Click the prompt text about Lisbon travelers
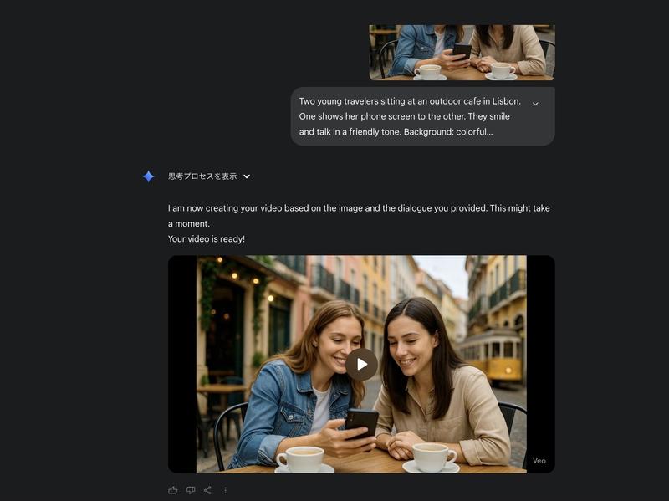669x501 pixels. click(x=410, y=116)
